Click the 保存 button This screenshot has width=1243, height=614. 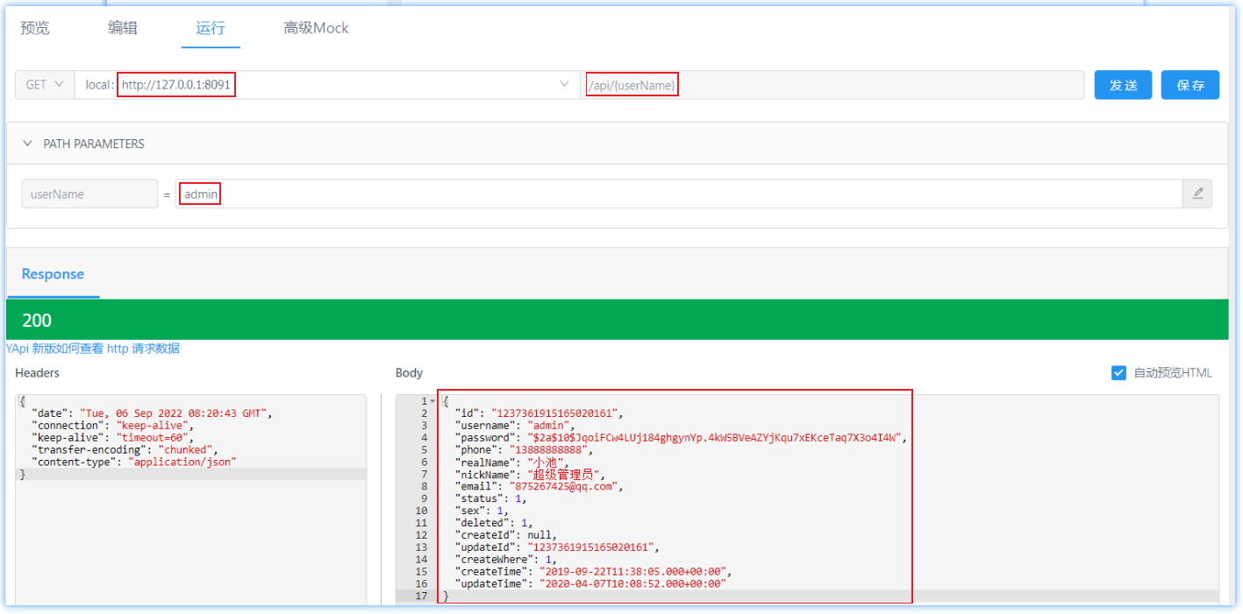pos(1190,85)
